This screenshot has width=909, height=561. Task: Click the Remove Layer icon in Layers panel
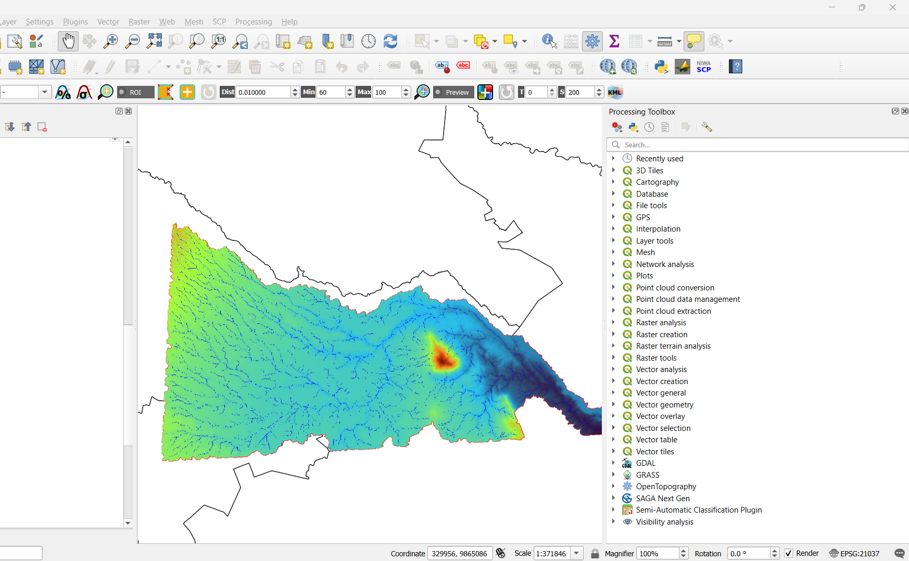[x=42, y=127]
